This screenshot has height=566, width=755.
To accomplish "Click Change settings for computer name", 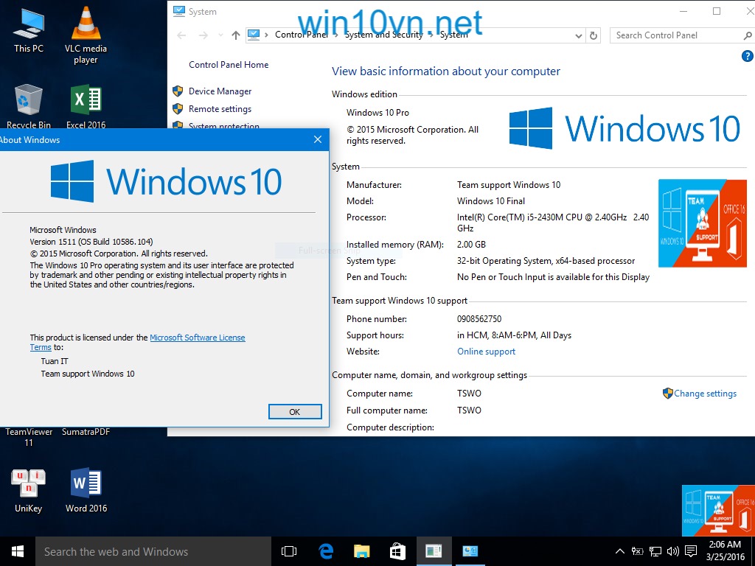I will pos(705,394).
